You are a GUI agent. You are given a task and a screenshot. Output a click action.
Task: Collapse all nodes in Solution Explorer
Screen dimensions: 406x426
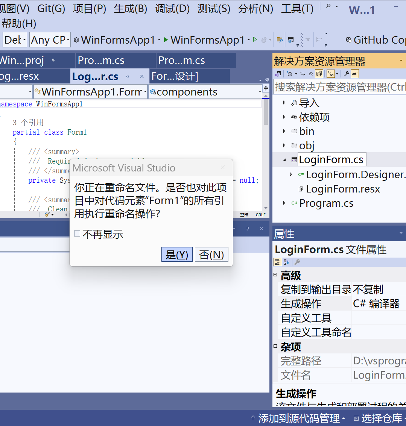click(x=311, y=74)
